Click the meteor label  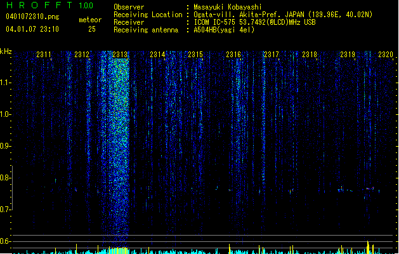(x=90, y=20)
